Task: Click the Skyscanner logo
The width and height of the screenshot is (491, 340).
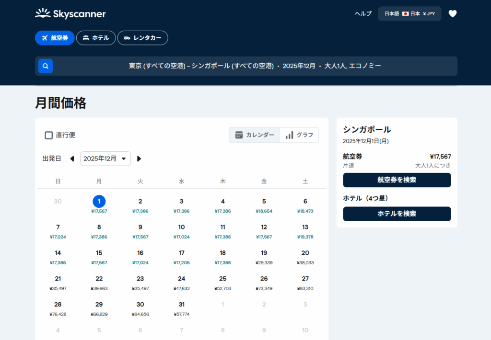Action: 70,13
